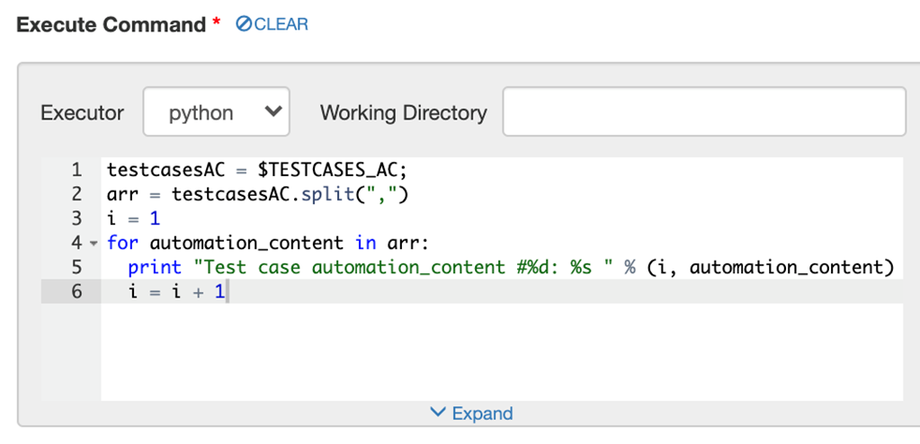920x444 pixels.
Task: Click end of line 6 after 'i + 1'
Action: coord(228,291)
